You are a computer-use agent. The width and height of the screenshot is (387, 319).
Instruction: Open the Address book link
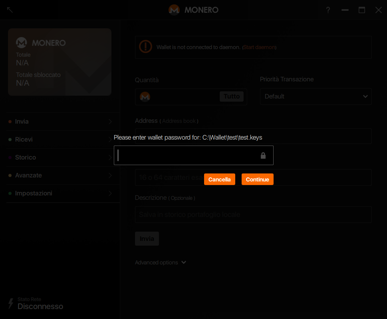(x=179, y=121)
